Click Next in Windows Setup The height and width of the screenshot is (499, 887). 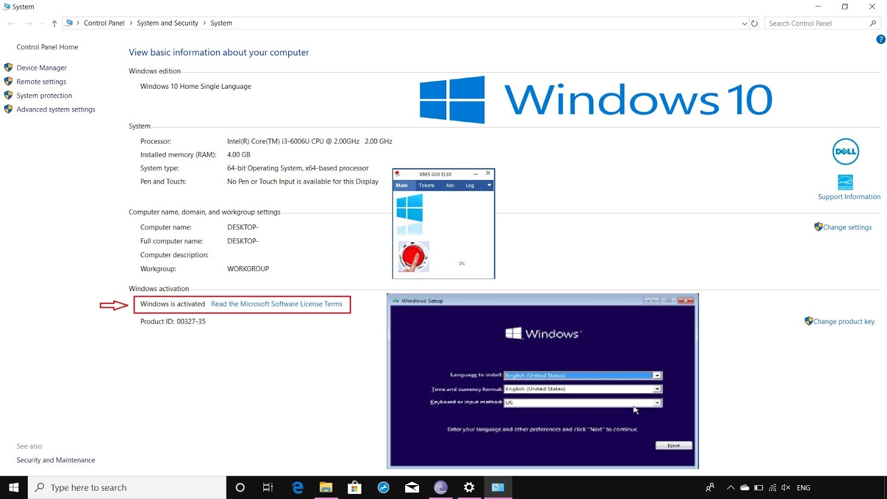point(674,446)
